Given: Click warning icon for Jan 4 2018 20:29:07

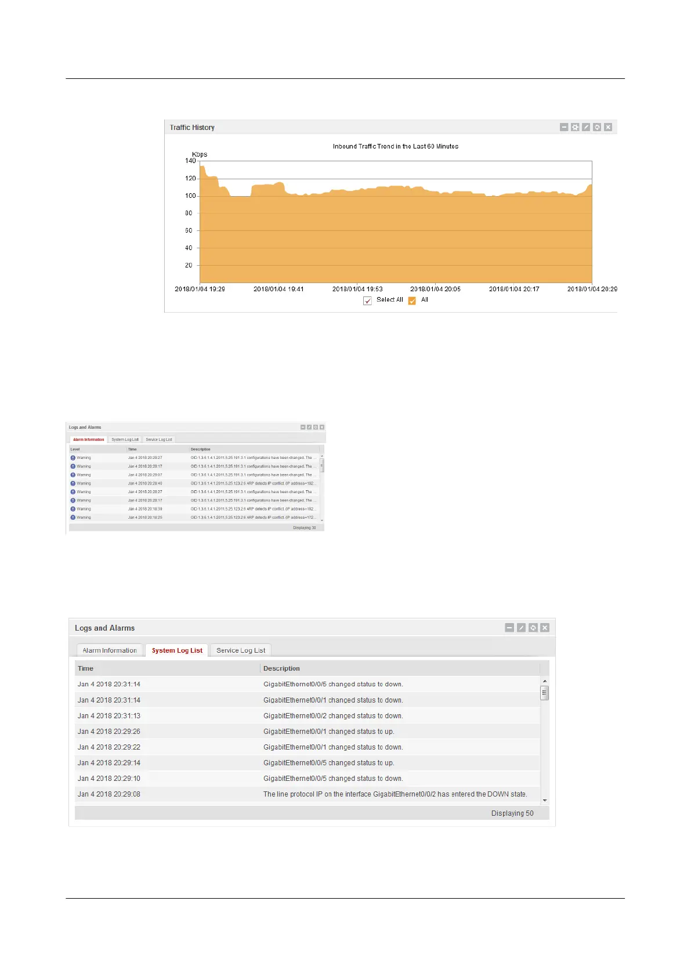Looking at the screenshot, I should click(73, 475).
